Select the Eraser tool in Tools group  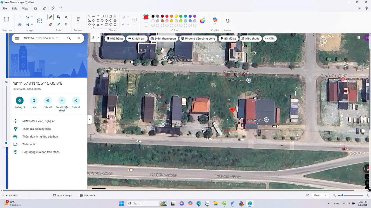click(51, 24)
